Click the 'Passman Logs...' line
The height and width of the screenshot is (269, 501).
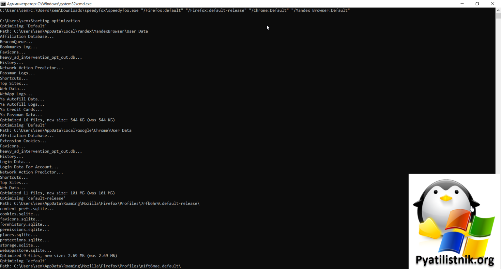pos(18,73)
